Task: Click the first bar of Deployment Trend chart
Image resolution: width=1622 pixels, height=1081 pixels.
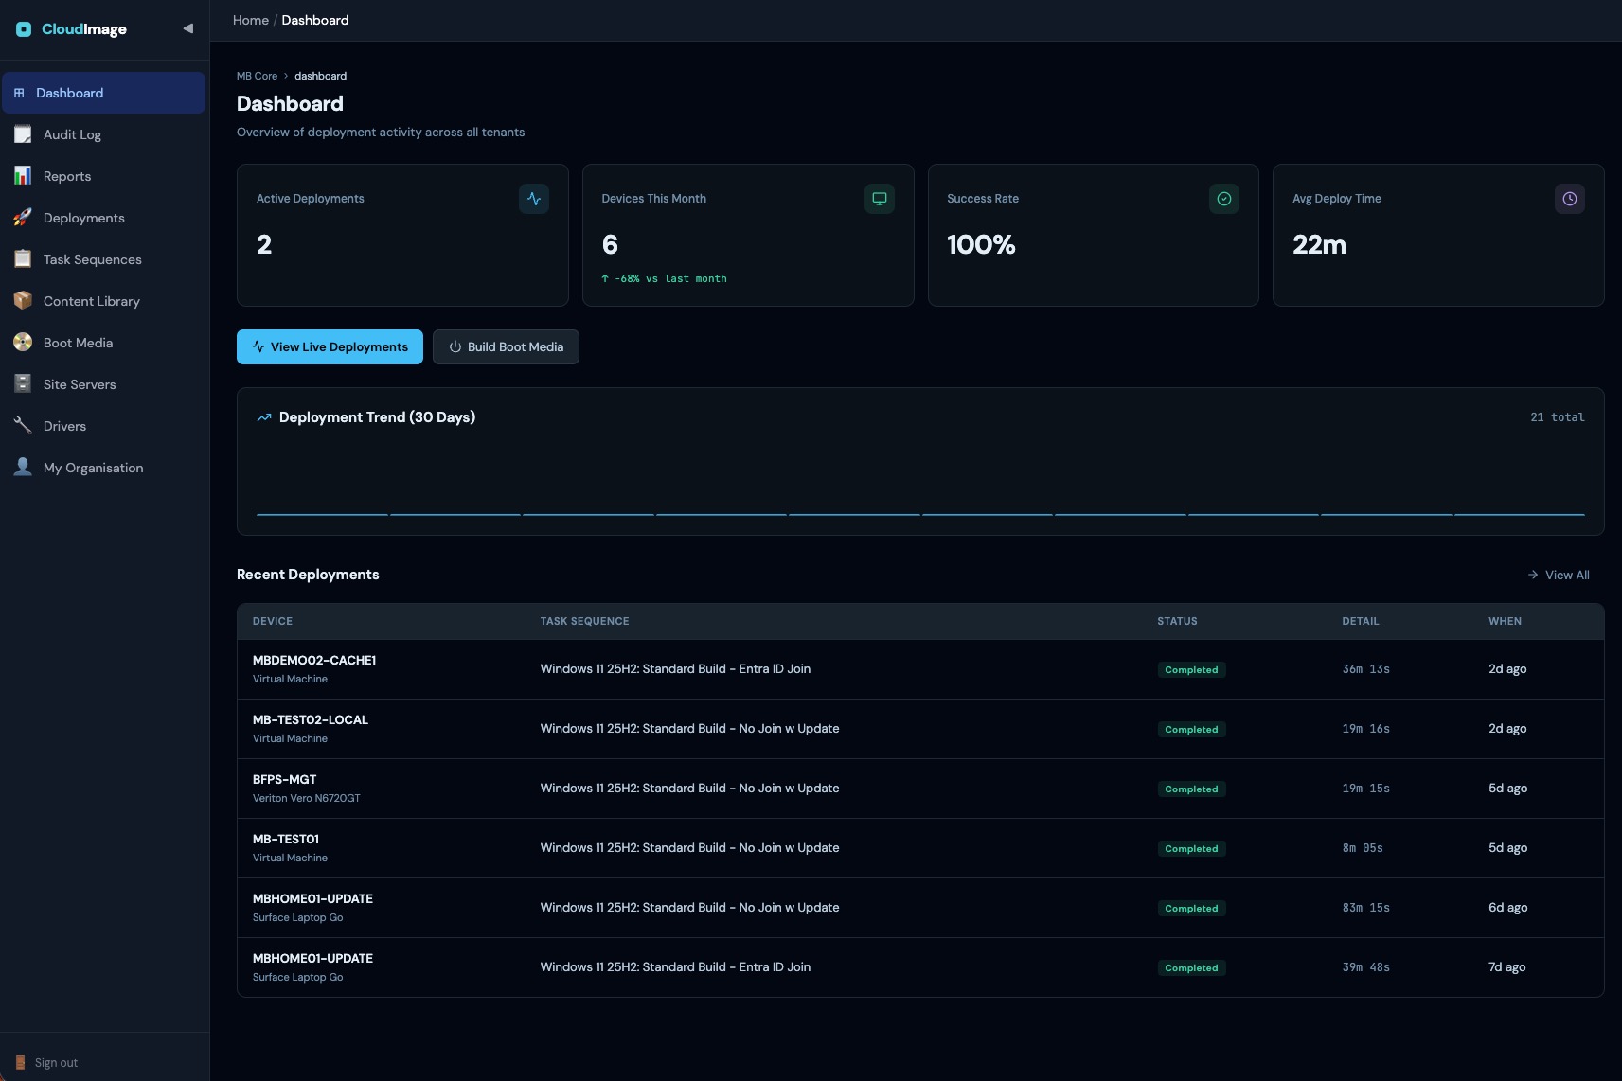Action: (x=322, y=514)
